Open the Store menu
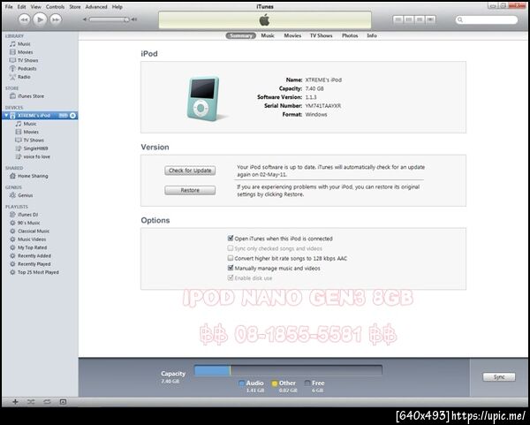Viewport: 530px width, 425px height. tap(75, 7)
